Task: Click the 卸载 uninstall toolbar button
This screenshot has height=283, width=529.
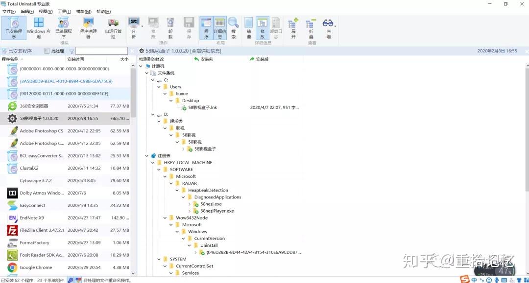Action: pos(170,28)
